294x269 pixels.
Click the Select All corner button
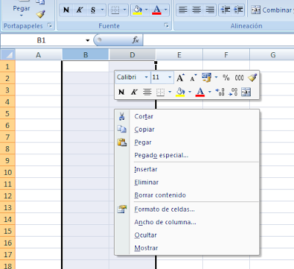pos(8,54)
